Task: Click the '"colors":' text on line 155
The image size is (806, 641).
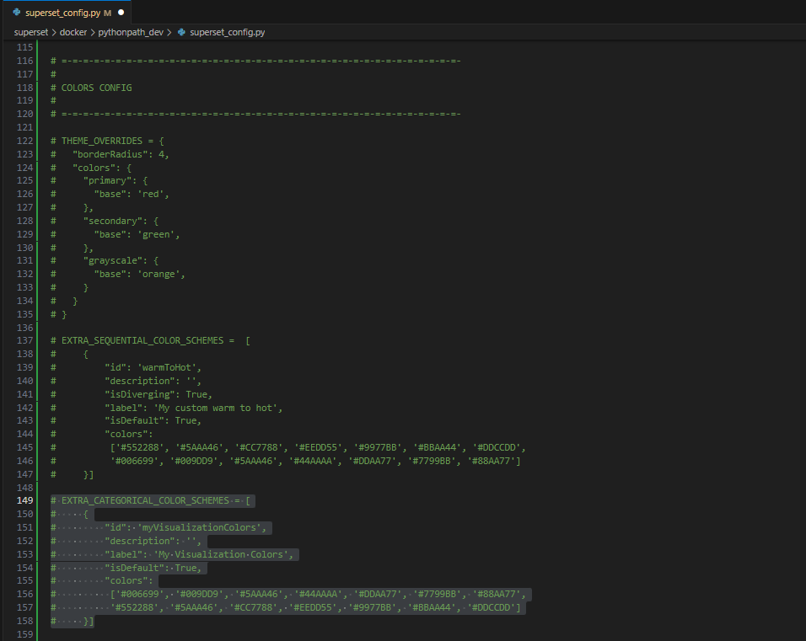Action: [x=129, y=581]
